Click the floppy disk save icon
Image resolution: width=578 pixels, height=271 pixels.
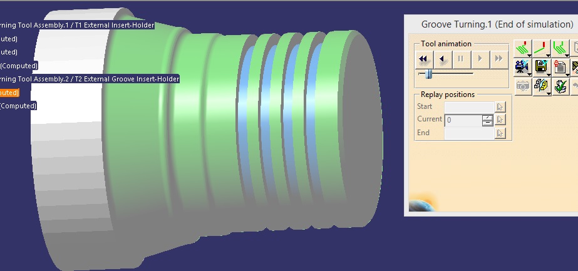pyautogui.click(x=541, y=66)
